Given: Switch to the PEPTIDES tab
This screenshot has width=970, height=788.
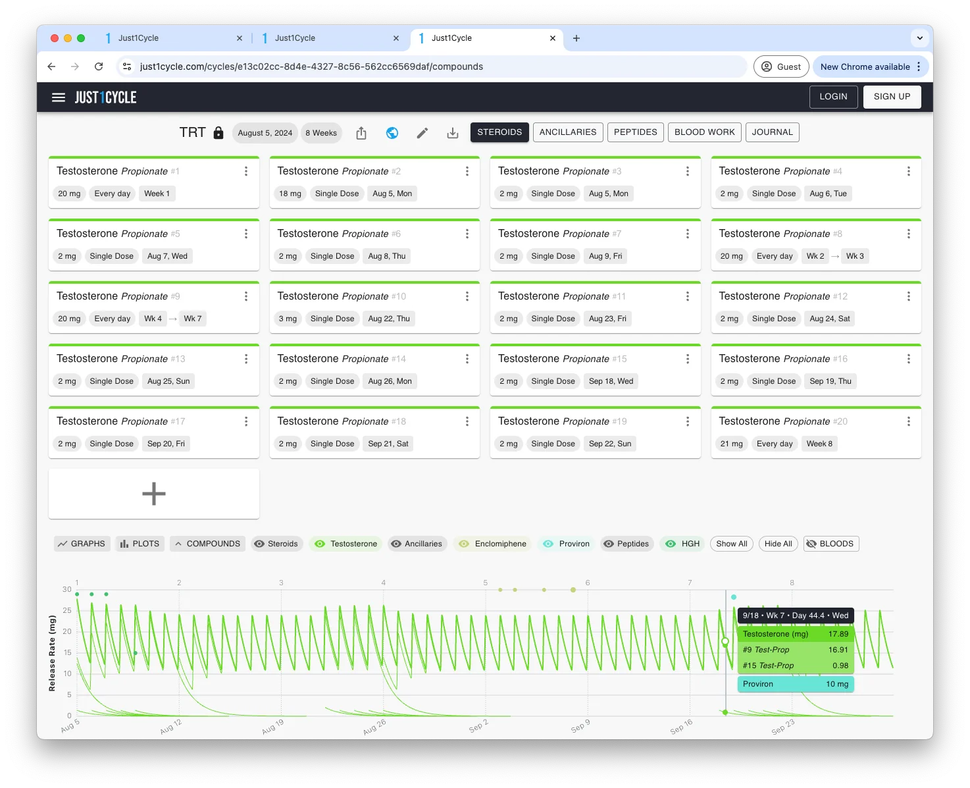Looking at the screenshot, I should [636, 132].
